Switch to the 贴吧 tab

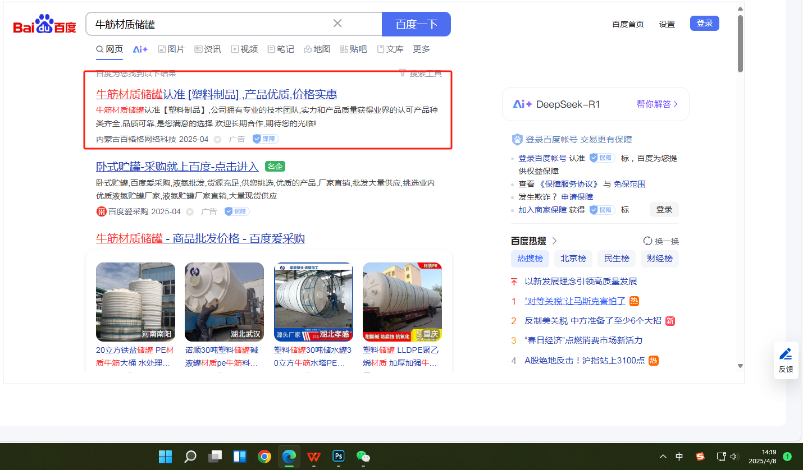tap(354, 49)
